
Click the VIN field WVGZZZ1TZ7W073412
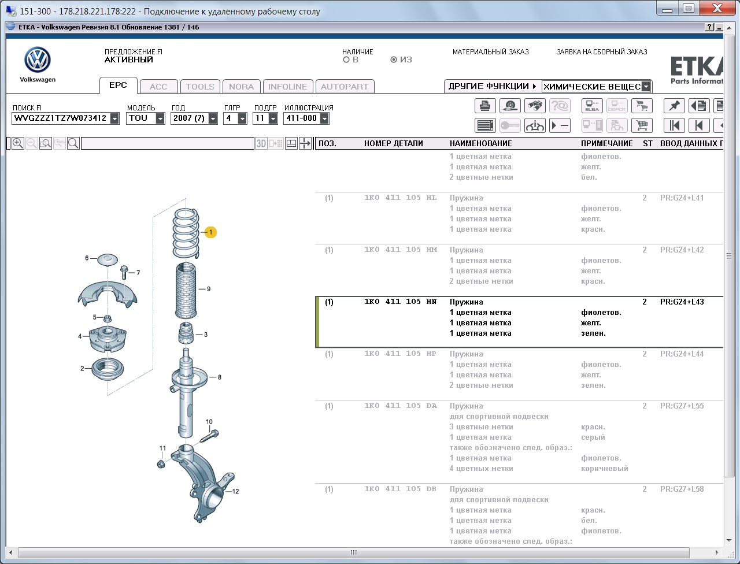pyautogui.click(x=61, y=118)
